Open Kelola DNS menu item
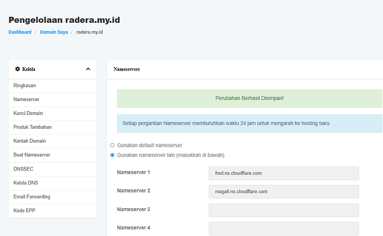 (53, 183)
